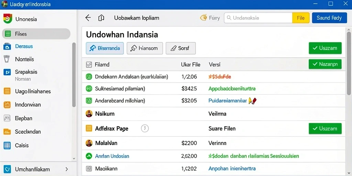Switch to the Hiansom tab
This screenshot has height=176, width=352.
click(x=145, y=48)
